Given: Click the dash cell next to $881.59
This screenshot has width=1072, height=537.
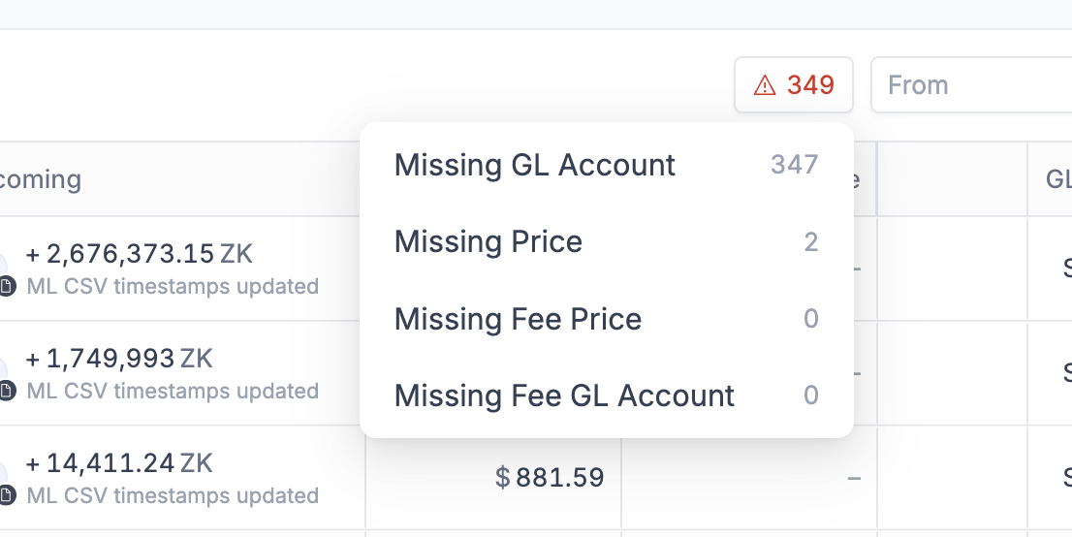Looking at the screenshot, I should coord(854,477).
